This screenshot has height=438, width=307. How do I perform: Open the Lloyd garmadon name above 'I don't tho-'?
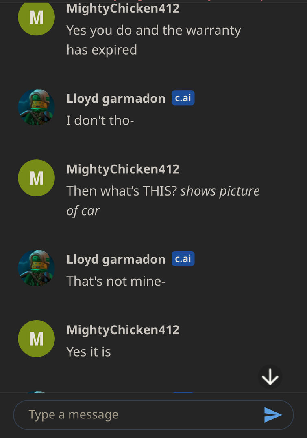click(x=116, y=99)
